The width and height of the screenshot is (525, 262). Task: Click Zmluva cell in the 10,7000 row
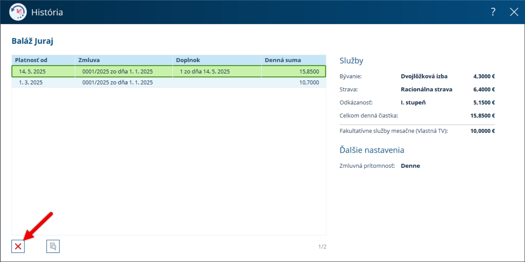[x=124, y=82]
